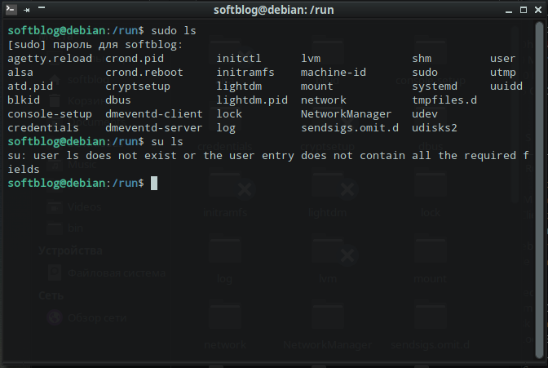Click 'uuidd' in the terminal listing
The height and width of the screenshot is (368, 548).
506,86
